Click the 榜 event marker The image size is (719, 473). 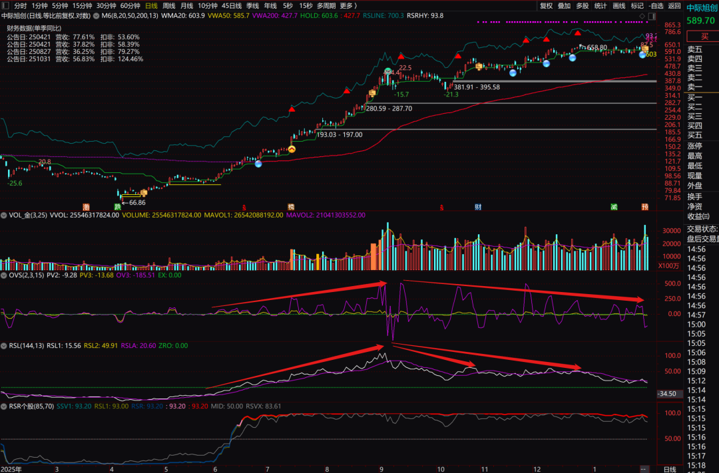(291, 207)
